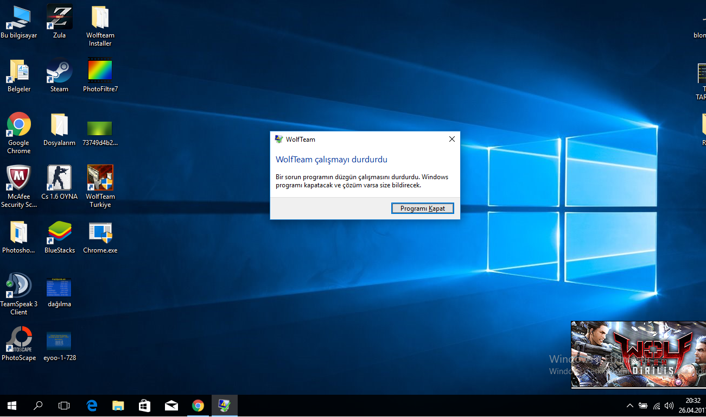Launch Microsoft Edge from the taskbar
Screen dimensions: 706x417
tap(92, 406)
